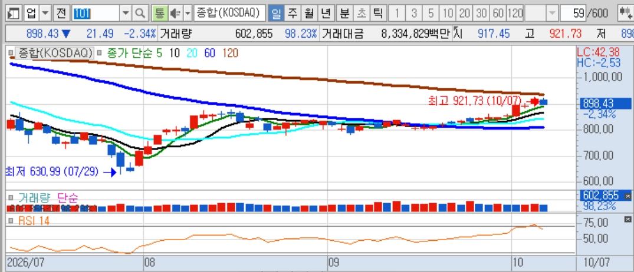Click the speaker sound icon

(x=175, y=14)
